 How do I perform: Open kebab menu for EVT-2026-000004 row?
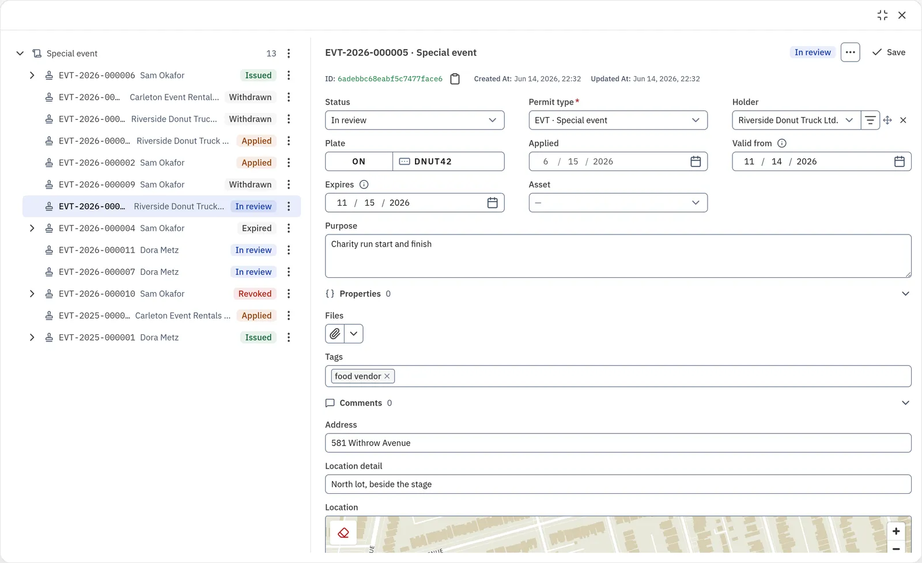coord(289,229)
